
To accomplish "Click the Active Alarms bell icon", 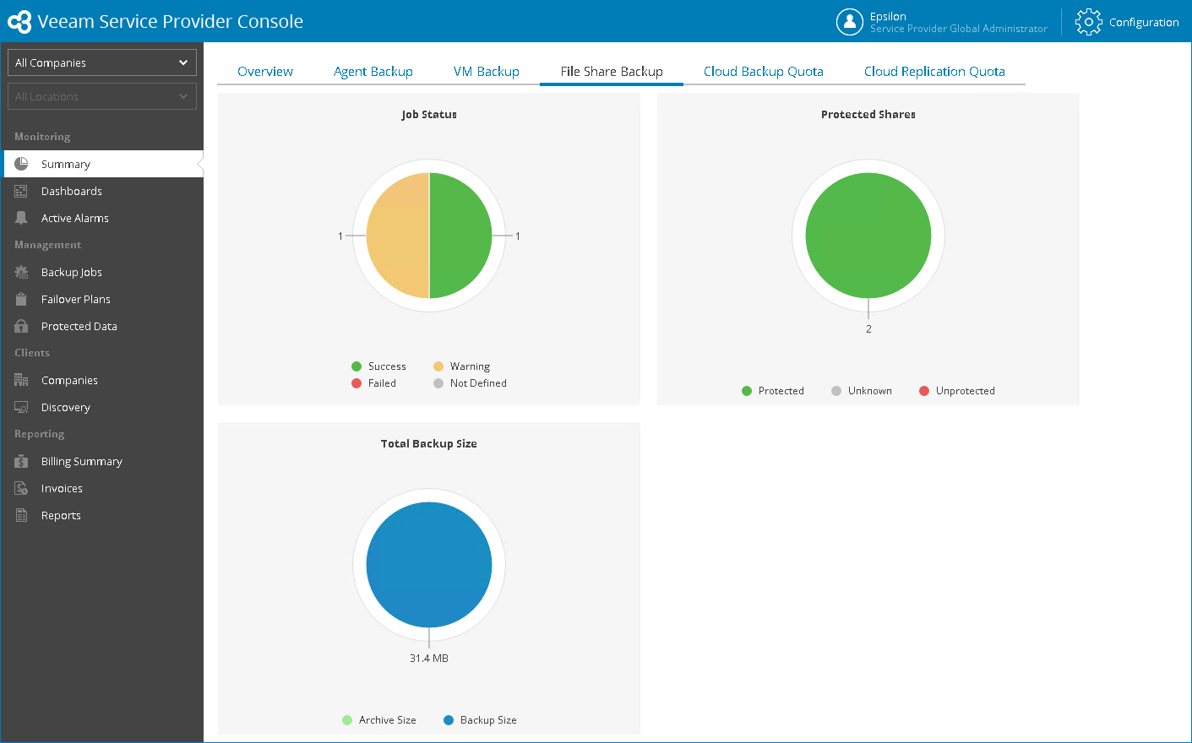I will pyautogui.click(x=21, y=218).
